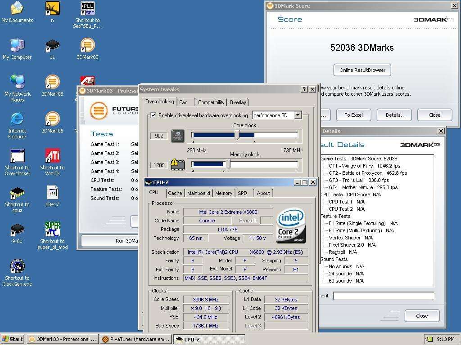
Task: Select the GT4 - Mother Nature result
Action: pos(363,187)
